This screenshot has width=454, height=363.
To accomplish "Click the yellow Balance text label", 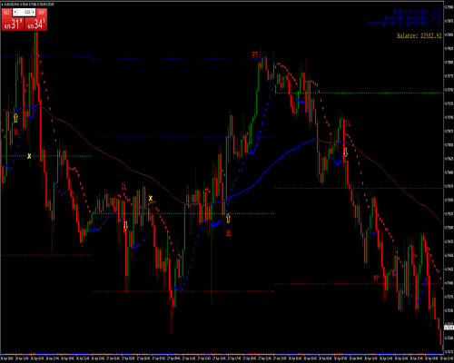I will 419,35.
